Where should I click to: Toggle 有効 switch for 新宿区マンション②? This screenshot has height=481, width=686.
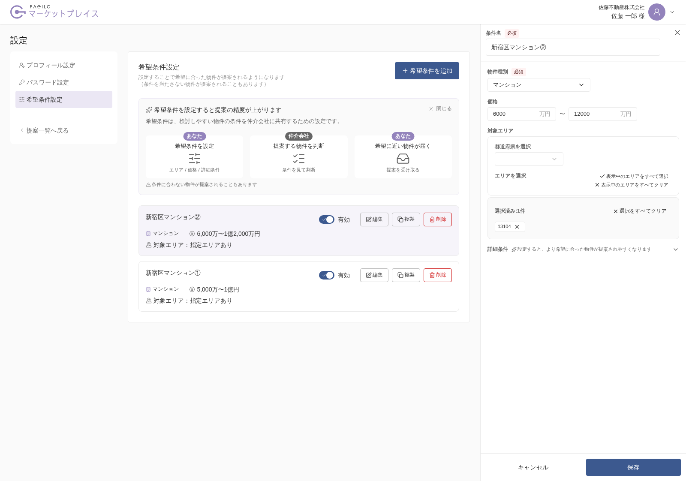(x=327, y=219)
